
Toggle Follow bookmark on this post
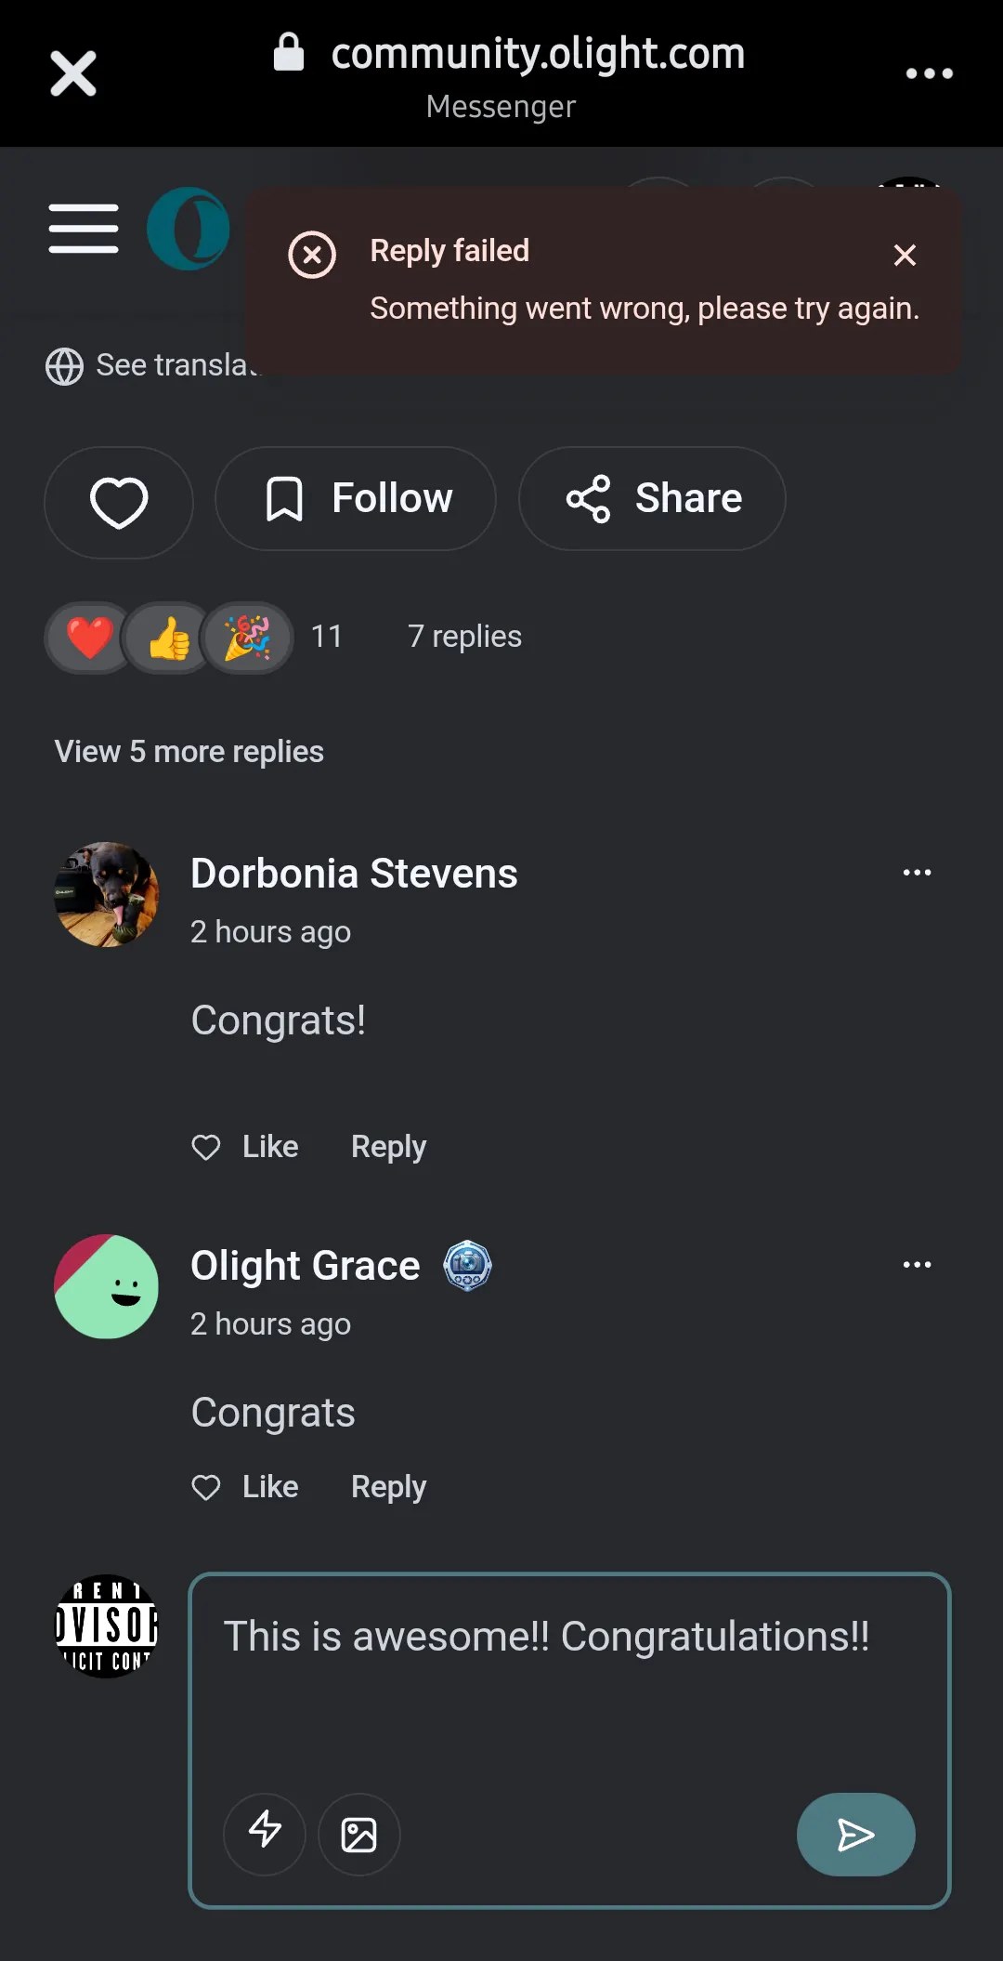point(356,499)
